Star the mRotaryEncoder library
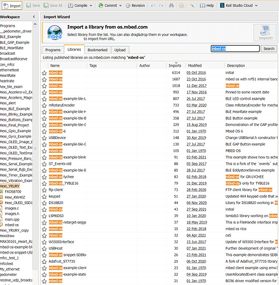 [44, 105]
